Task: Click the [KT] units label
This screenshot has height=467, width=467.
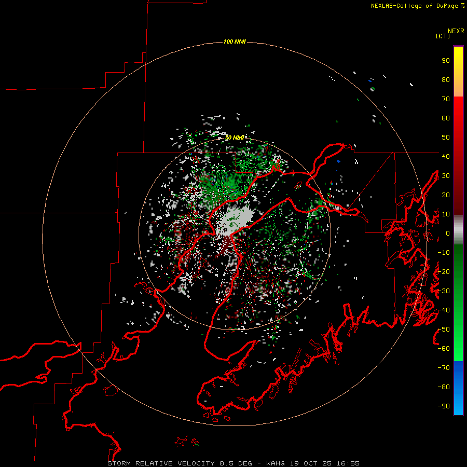Action: pyautogui.click(x=443, y=36)
